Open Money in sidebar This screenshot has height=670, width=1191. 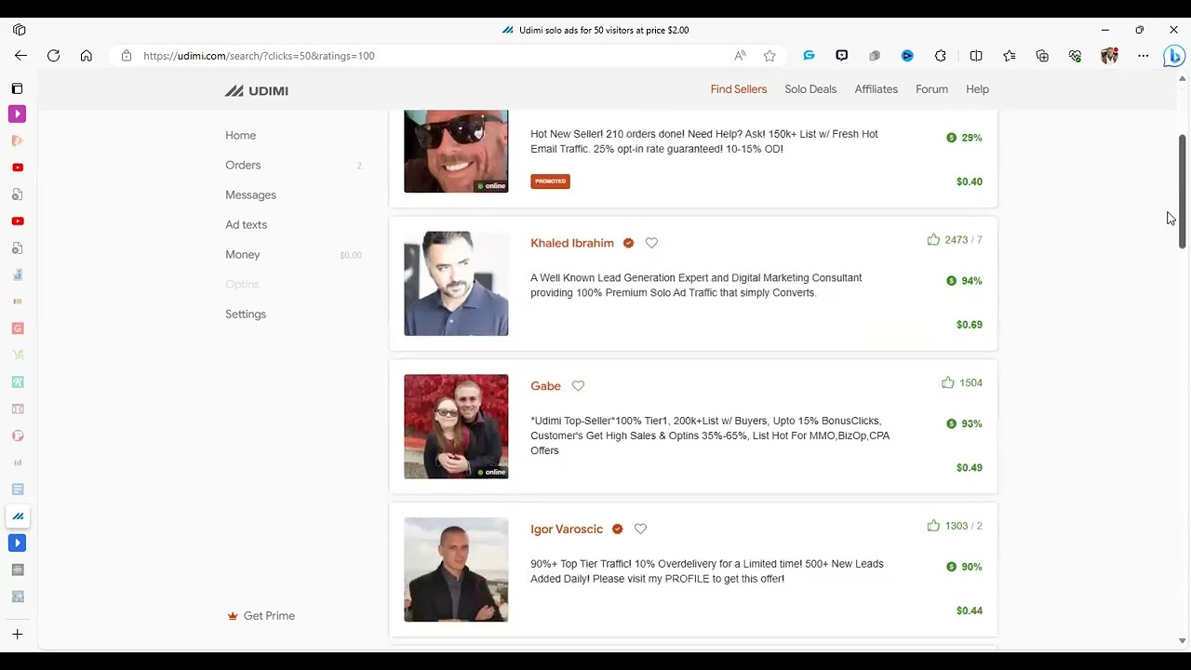[x=242, y=255]
